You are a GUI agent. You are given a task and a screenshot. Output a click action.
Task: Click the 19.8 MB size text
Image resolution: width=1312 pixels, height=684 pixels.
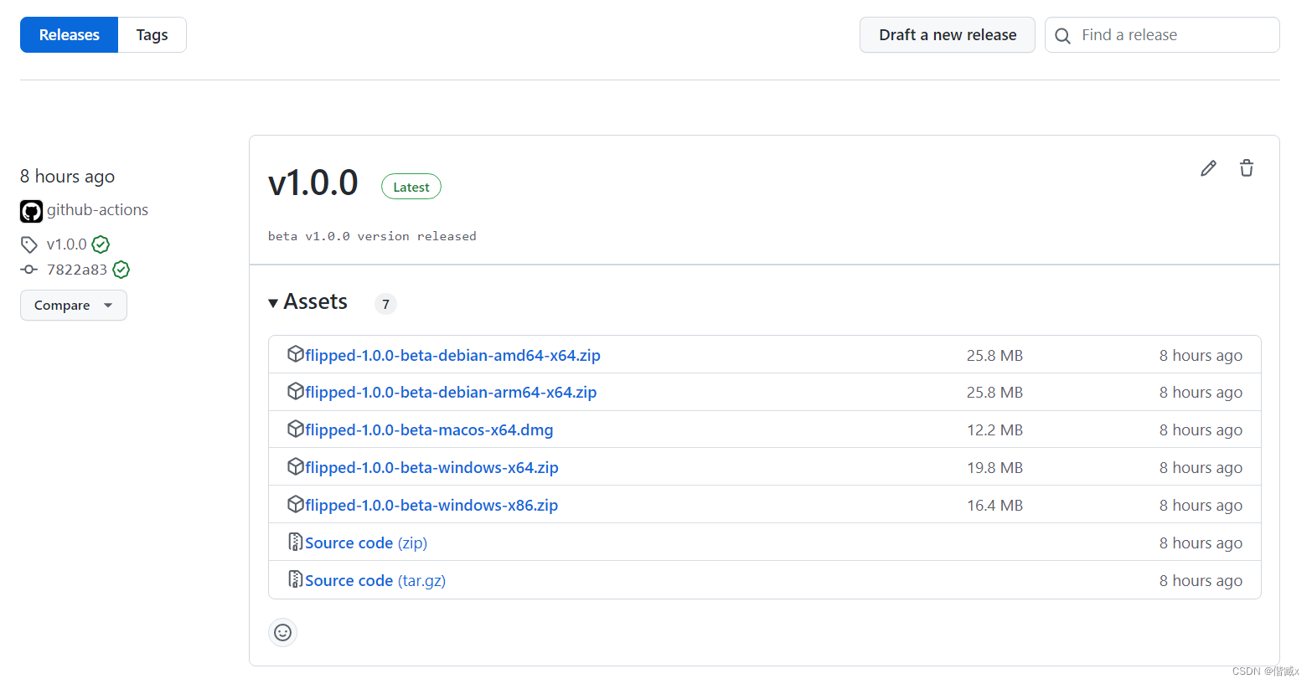point(994,468)
